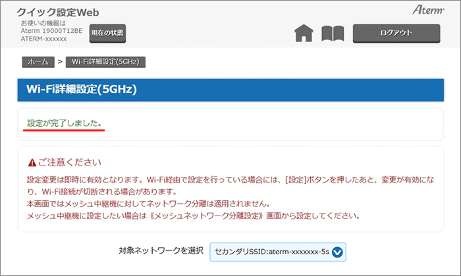Go to ホーム in the breadcrumb
Viewport: 461px width, 276px height.
pos(38,62)
